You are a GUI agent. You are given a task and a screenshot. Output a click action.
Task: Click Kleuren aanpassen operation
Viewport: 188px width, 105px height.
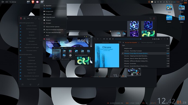[x=31, y=44]
